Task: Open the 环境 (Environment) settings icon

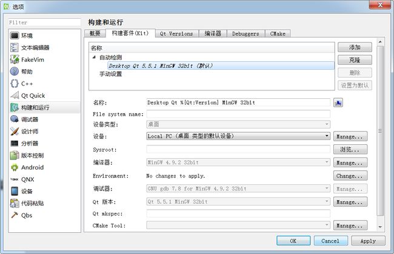Action: tap(15, 35)
